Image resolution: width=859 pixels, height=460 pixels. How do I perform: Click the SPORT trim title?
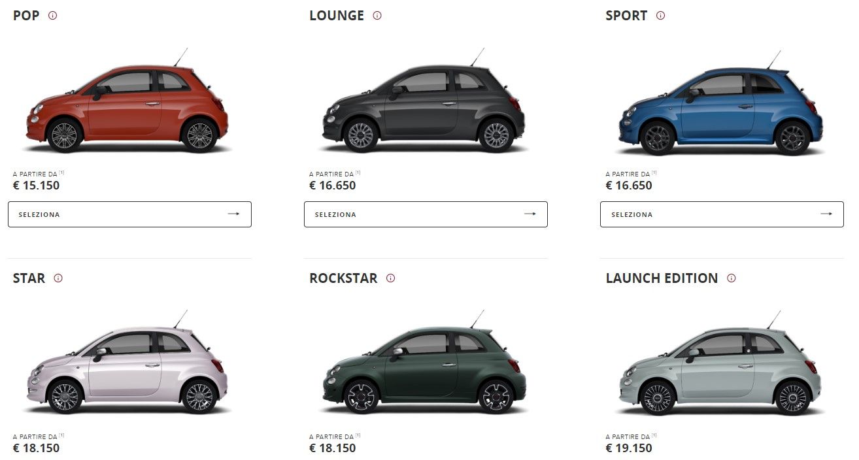pos(626,16)
